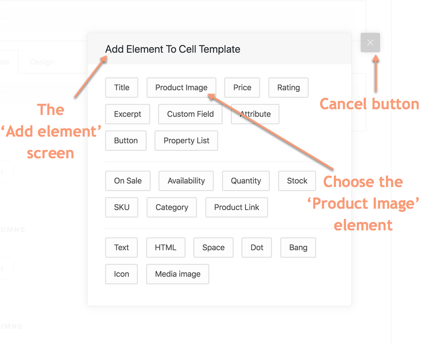
Task: Add the Price element
Action: pyautogui.click(x=242, y=88)
